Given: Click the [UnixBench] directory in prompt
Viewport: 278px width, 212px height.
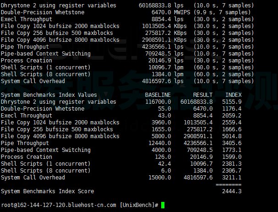Looking at the screenshot, I should point(139,205).
